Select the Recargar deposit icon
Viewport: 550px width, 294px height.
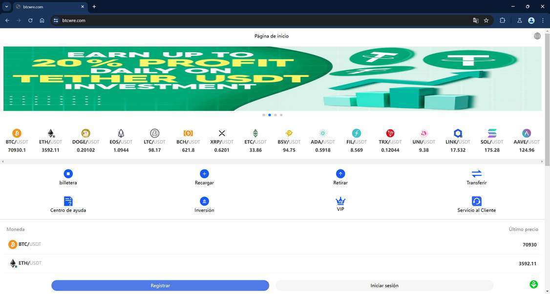[204, 174]
